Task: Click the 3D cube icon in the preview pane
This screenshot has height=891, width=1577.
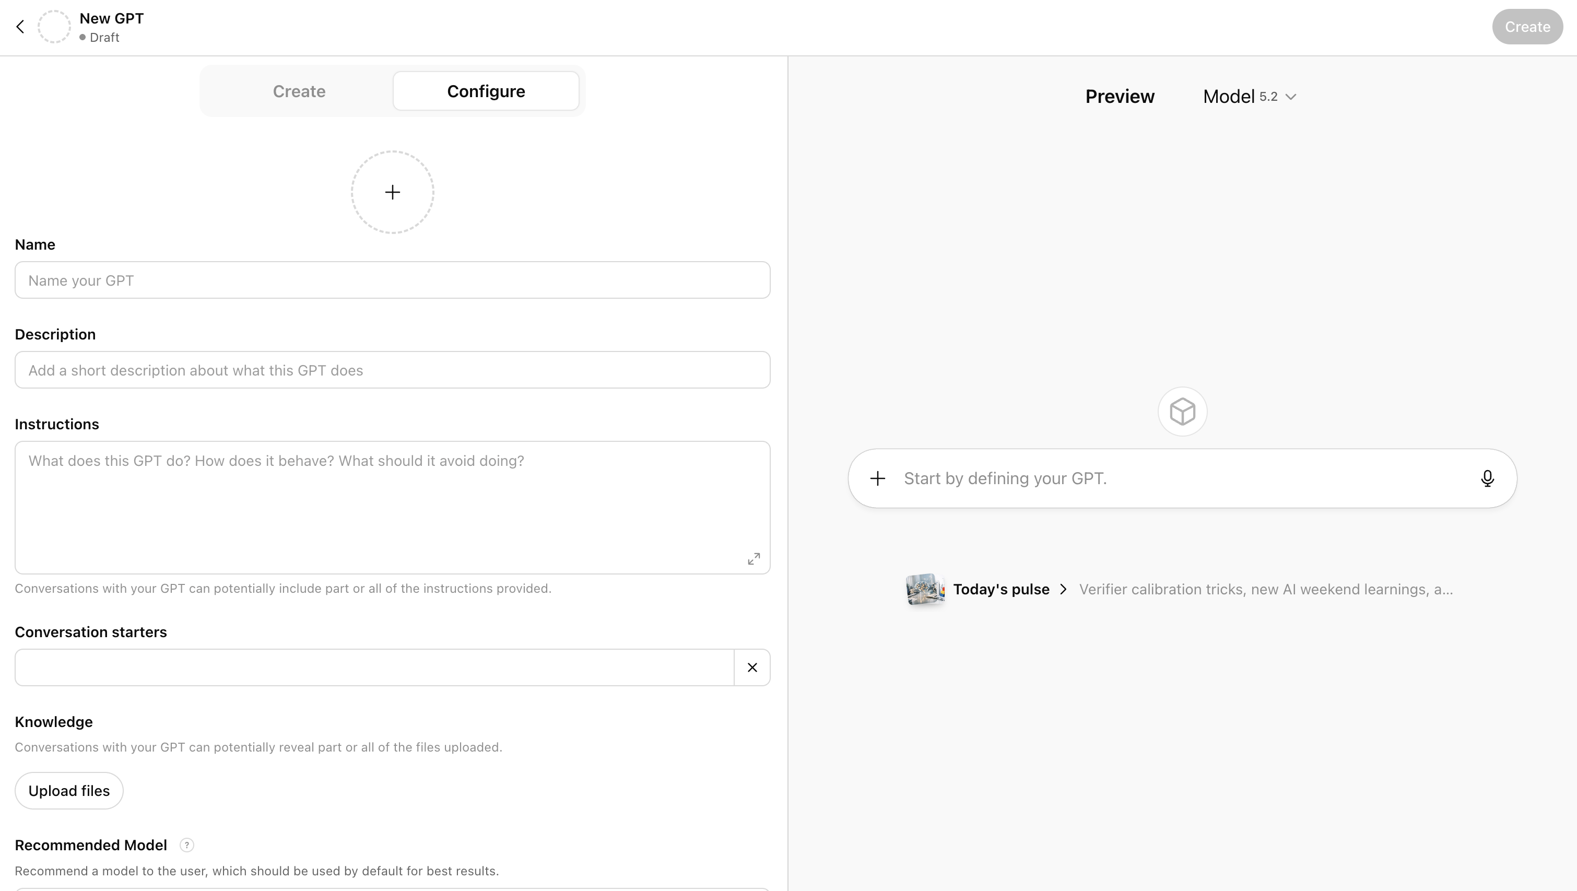Action: pos(1182,411)
